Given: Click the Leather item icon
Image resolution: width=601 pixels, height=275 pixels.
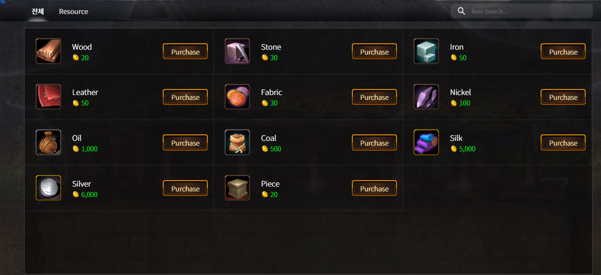Looking at the screenshot, I should point(48,96).
